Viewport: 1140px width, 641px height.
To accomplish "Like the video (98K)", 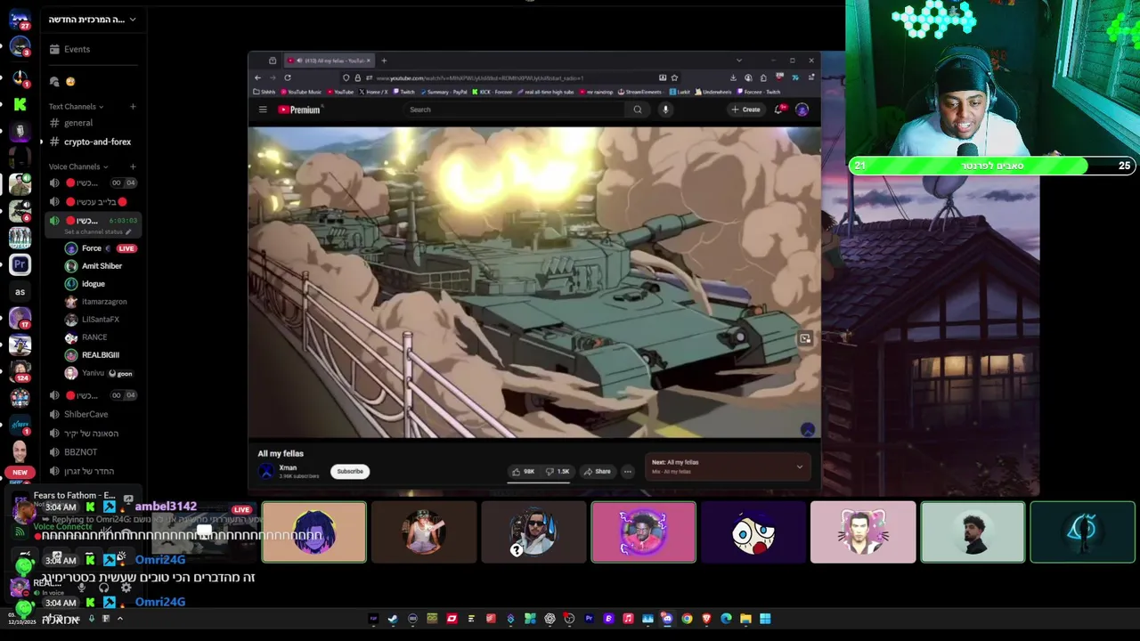I will pyautogui.click(x=523, y=471).
